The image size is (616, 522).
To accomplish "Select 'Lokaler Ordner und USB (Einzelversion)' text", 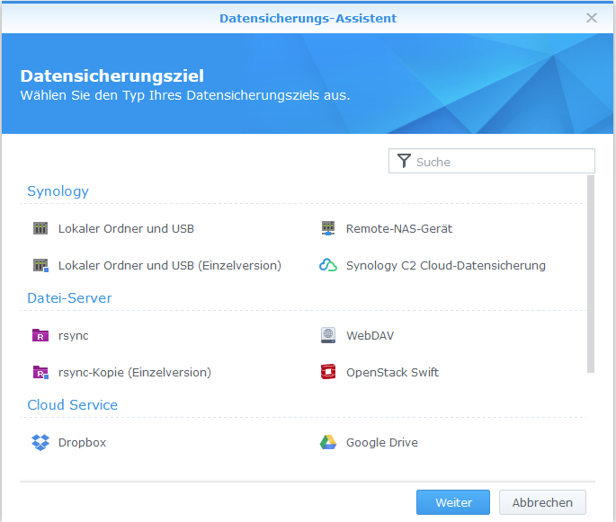I will pos(170,266).
